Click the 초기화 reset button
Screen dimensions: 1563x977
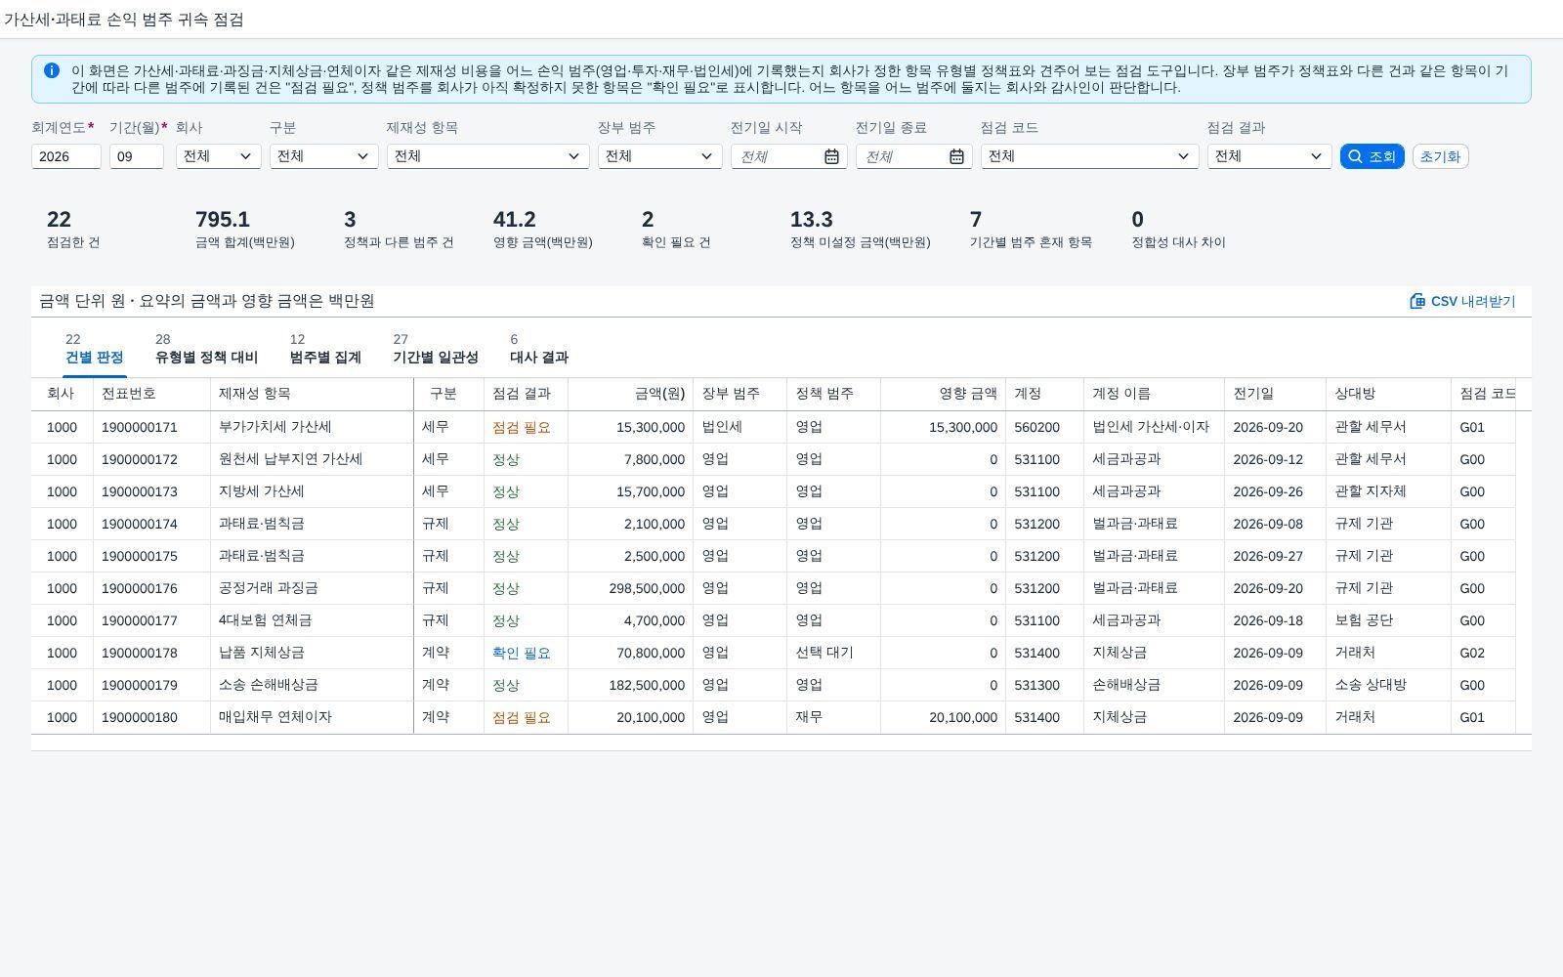pos(1440,156)
